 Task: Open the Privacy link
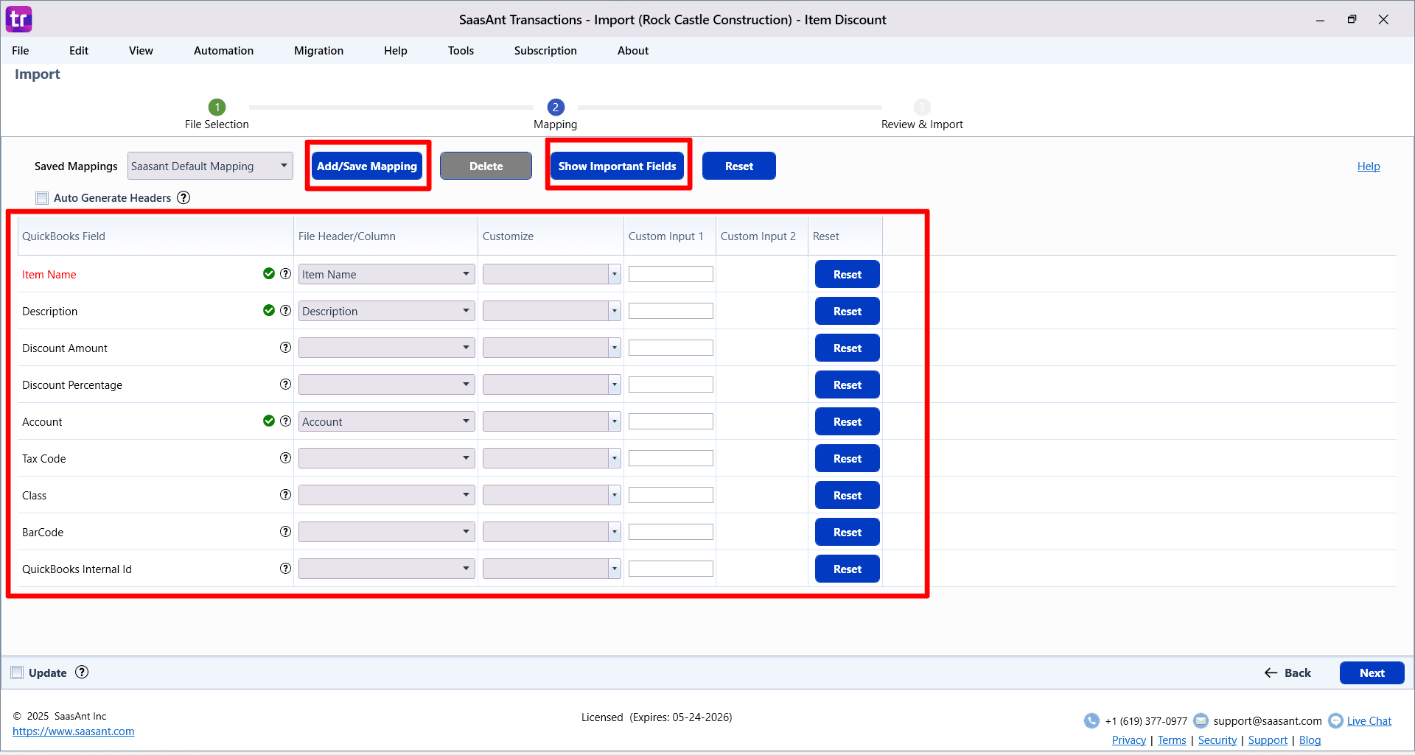(1128, 740)
